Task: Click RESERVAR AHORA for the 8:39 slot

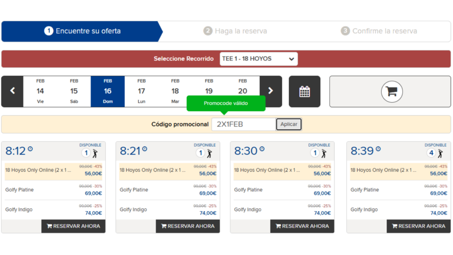Action: tap(418, 226)
